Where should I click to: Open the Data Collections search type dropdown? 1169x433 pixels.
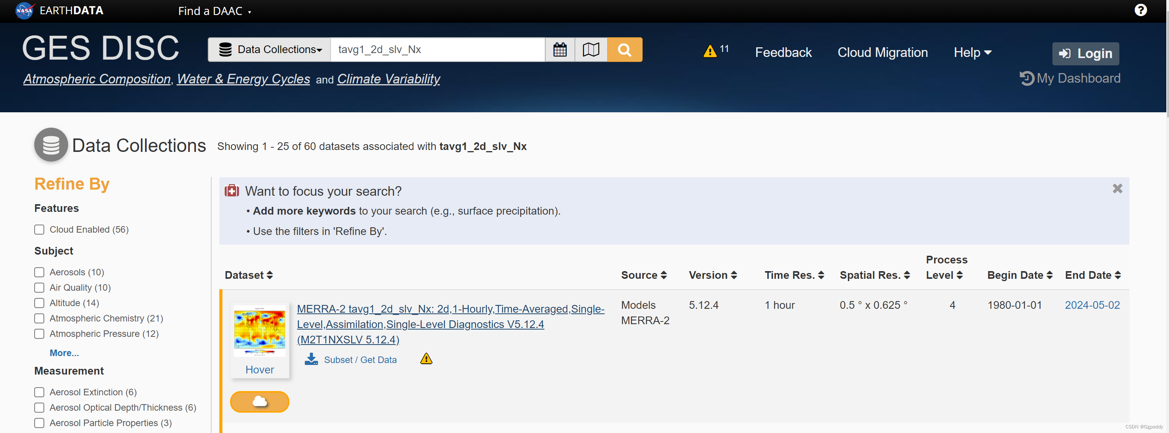271,50
